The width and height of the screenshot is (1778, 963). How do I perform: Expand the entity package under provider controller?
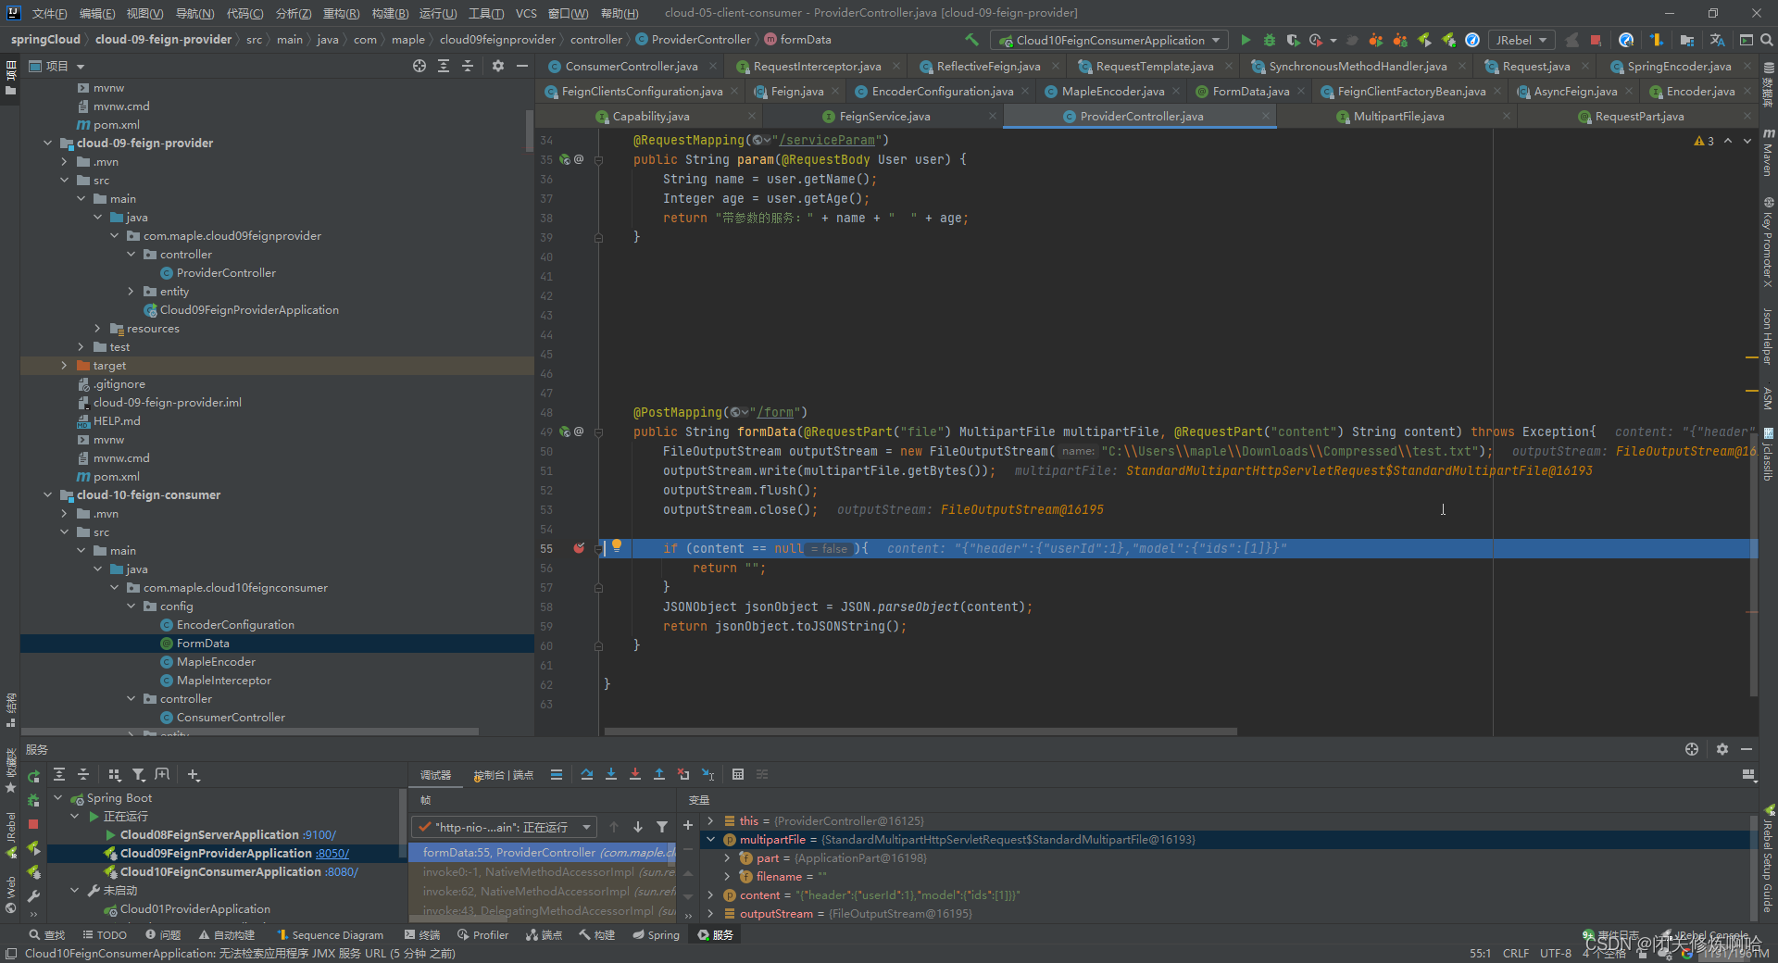pos(131,291)
